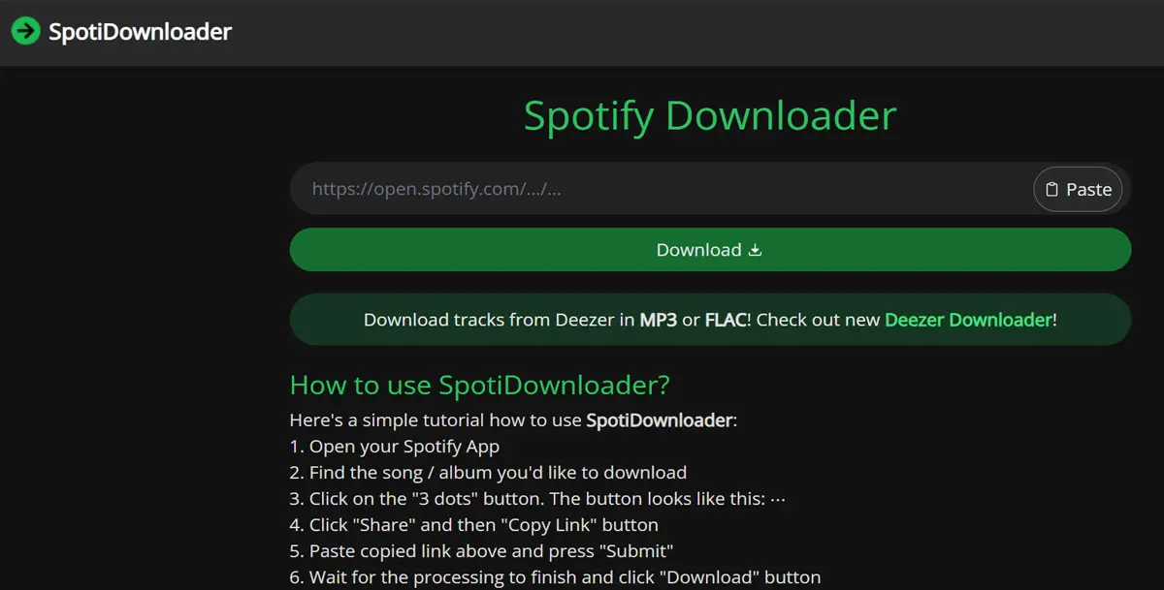1164x590 pixels.
Task: Click the Deezer promotion banner
Action: (x=710, y=319)
